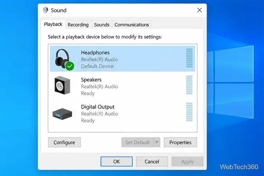Image resolution: width=264 pixels, height=176 pixels.
Task: Click the Sound dialog title icon
Action: [45, 10]
